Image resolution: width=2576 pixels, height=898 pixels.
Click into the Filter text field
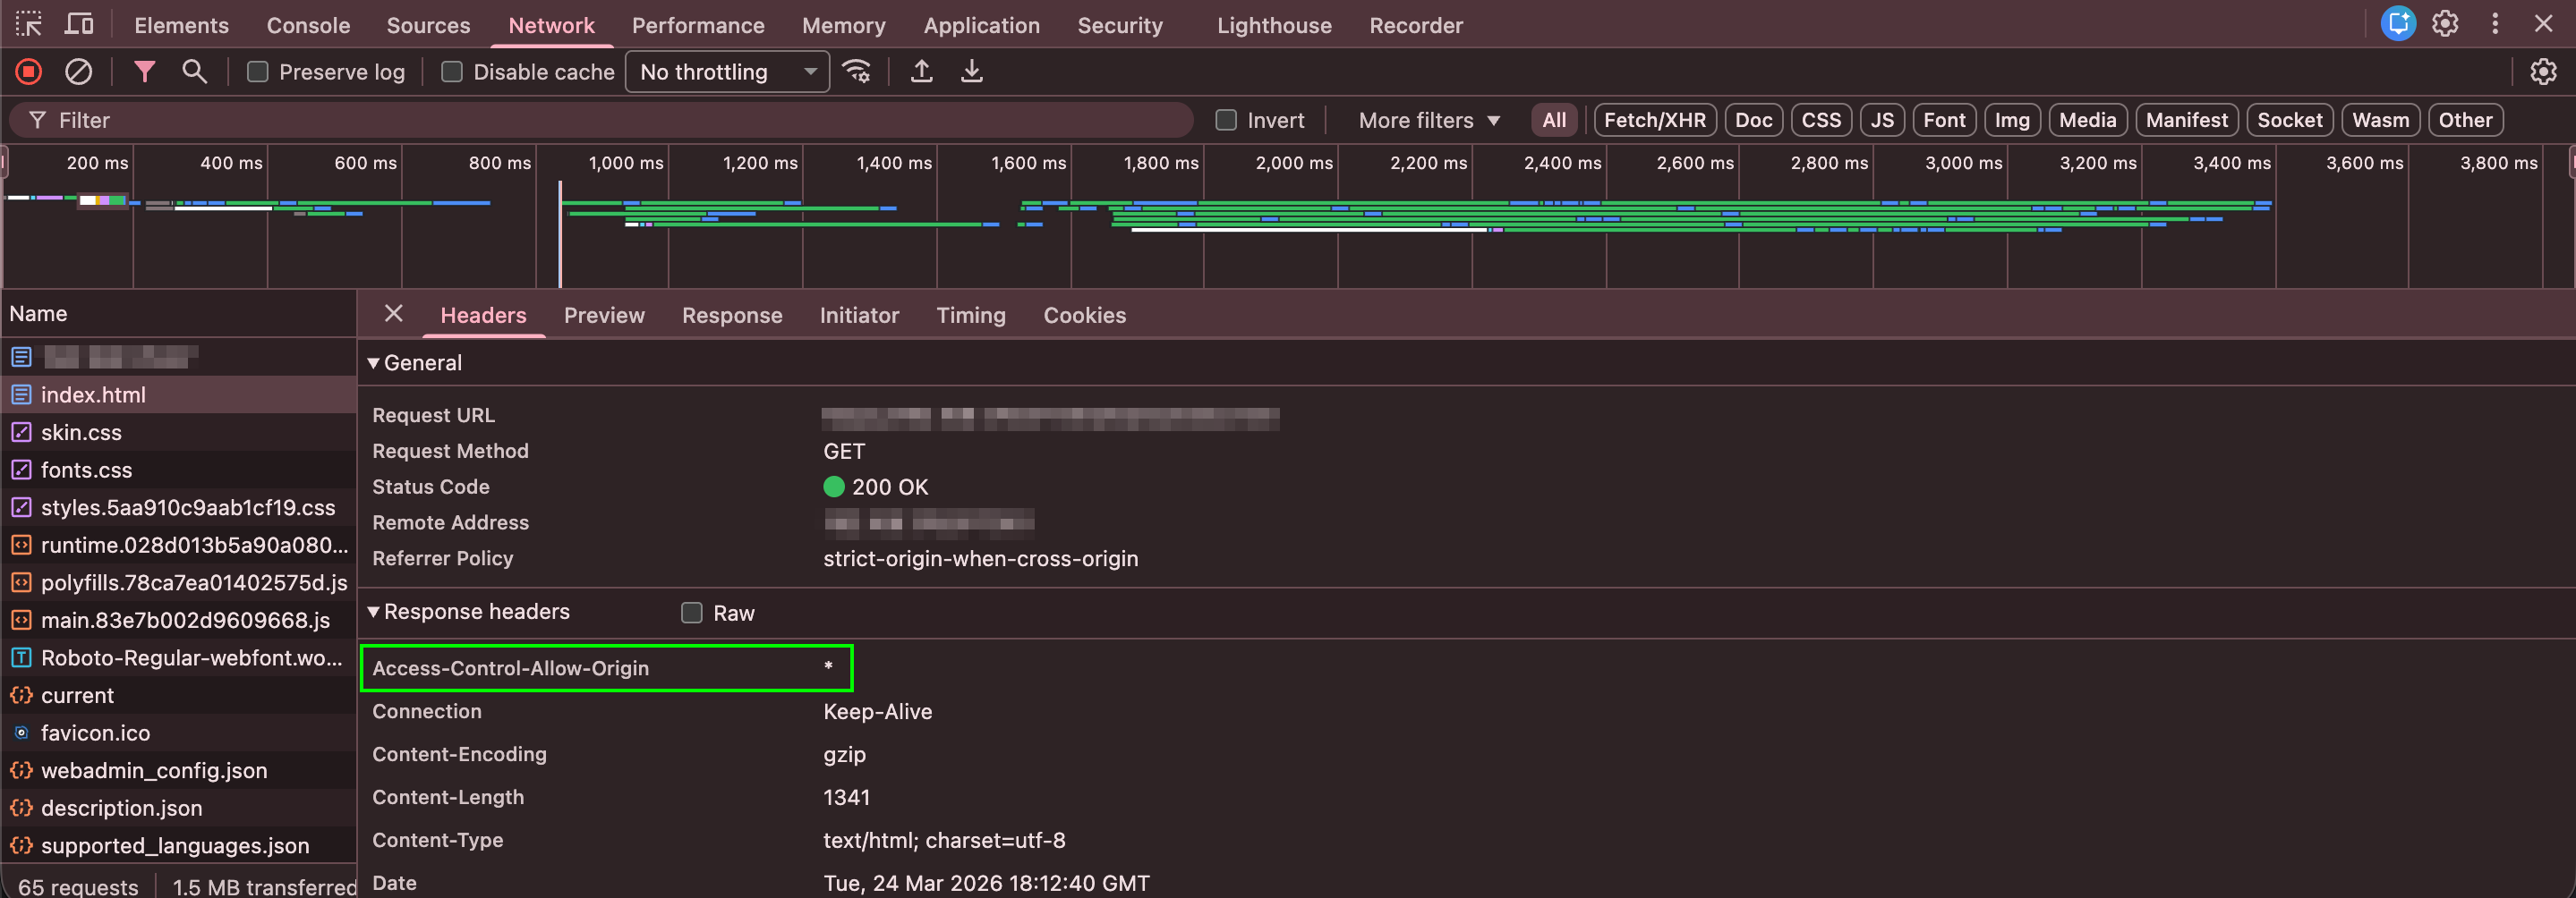click(600, 120)
